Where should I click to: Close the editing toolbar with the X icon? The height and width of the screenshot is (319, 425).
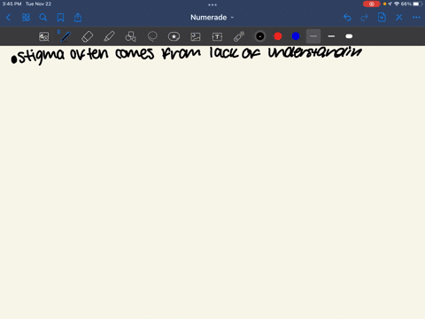(399, 18)
